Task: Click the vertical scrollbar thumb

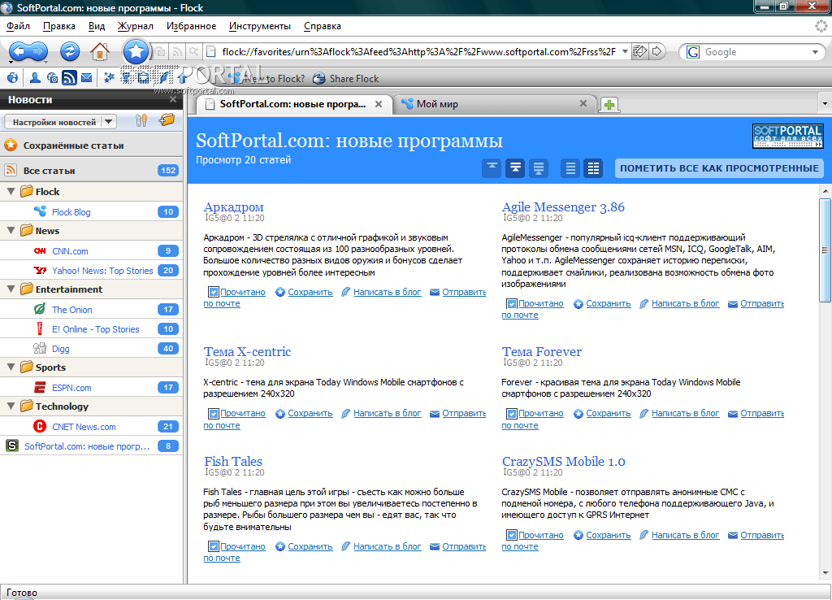Action: pyautogui.click(x=825, y=250)
